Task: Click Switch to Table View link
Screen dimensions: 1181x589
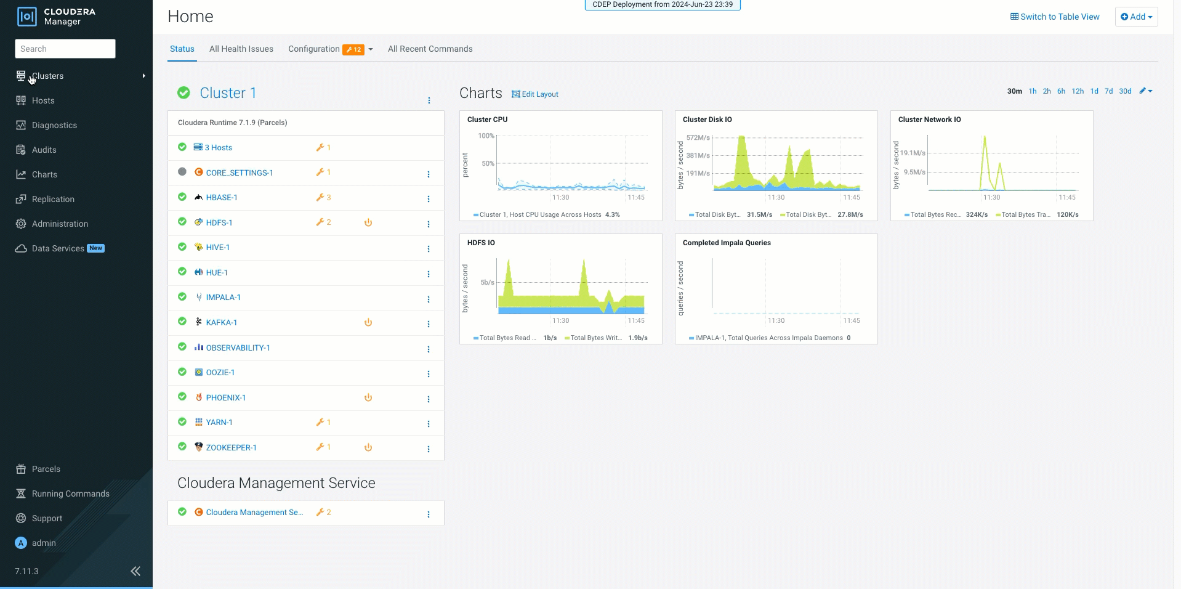Action: pos(1054,17)
